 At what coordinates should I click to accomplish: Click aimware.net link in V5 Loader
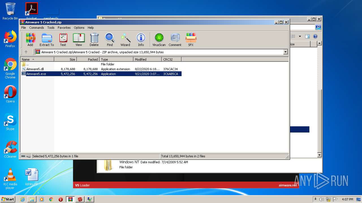point(288,185)
